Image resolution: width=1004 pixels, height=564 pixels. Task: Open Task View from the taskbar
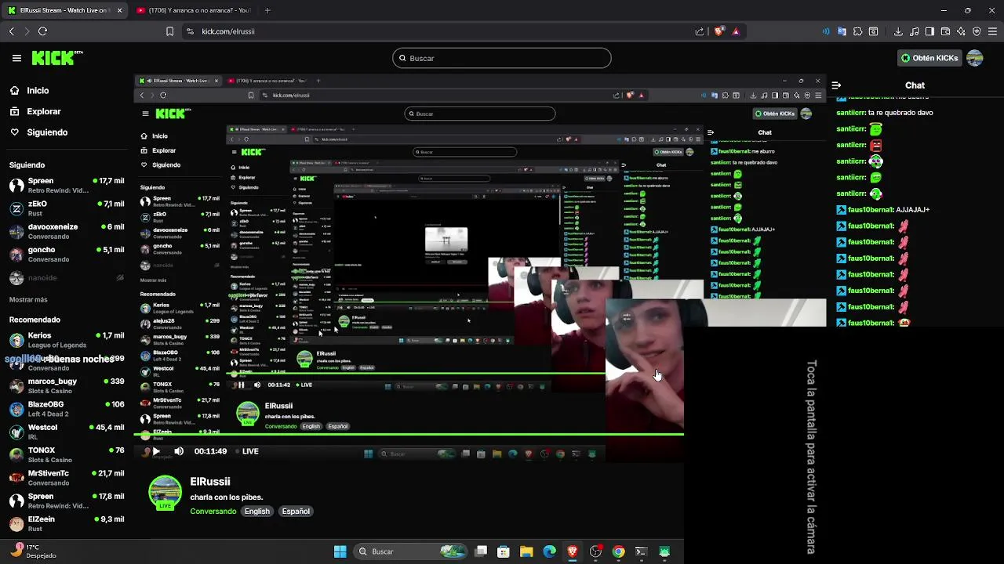coord(481,551)
